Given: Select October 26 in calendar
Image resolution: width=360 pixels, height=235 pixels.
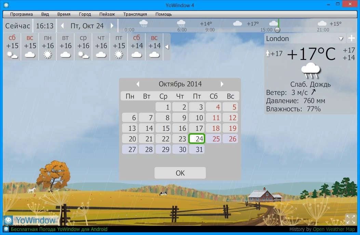Looking at the screenshot, I should tap(230, 139).
